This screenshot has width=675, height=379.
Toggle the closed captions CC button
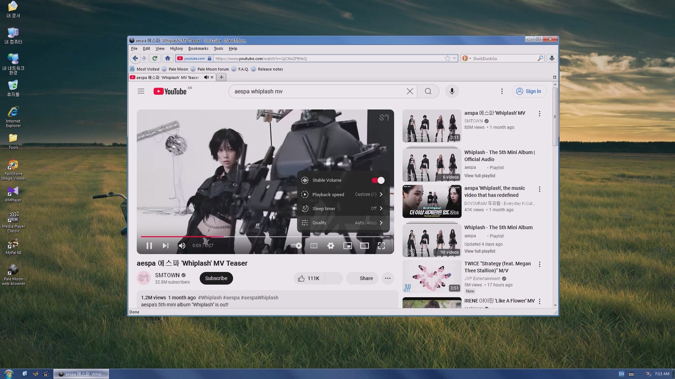click(x=314, y=246)
